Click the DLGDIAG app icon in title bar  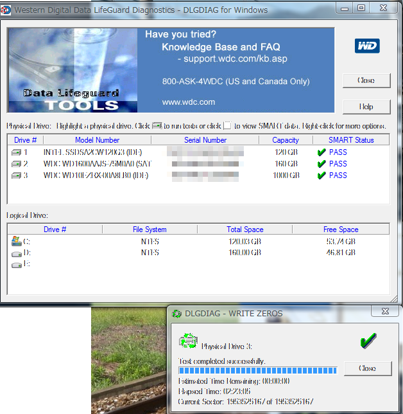coord(5,10)
